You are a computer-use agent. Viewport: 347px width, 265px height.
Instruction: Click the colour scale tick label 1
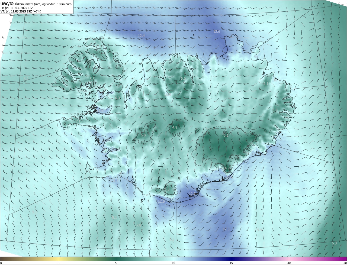pos(58,263)
